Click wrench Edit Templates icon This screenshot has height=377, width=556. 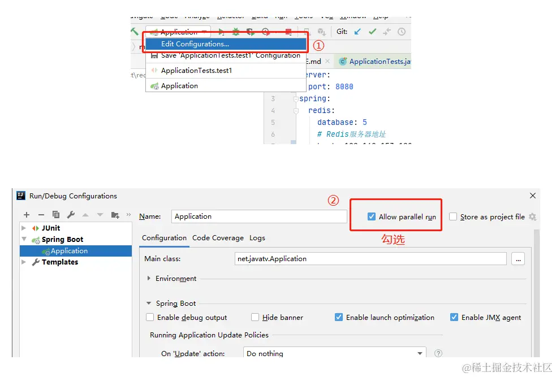click(x=71, y=215)
